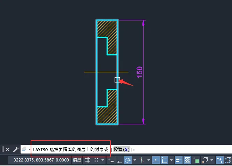Close the command line window
Image resolution: width=232 pixels, height=166 pixels.
click(x=8, y=149)
